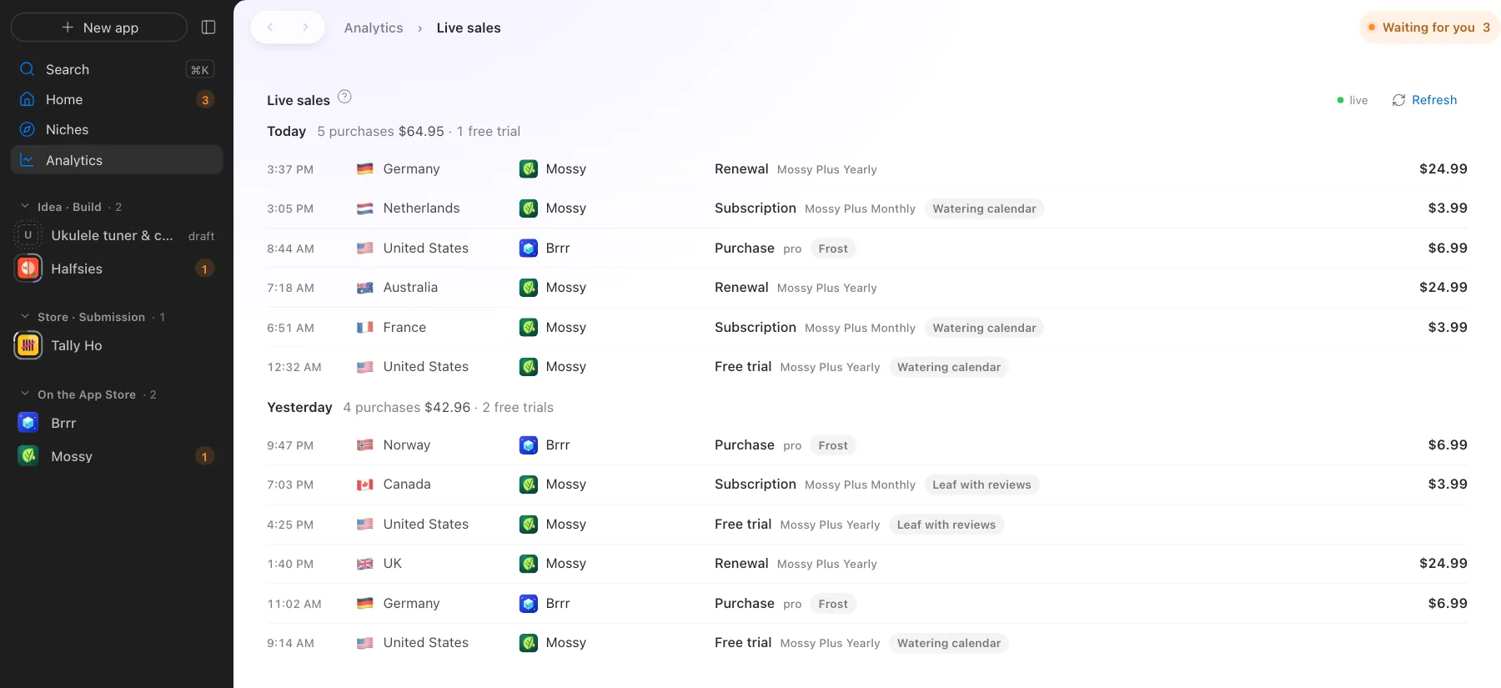
Task: Collapse the Store · Submission section
Action: (x=25, y=317)
